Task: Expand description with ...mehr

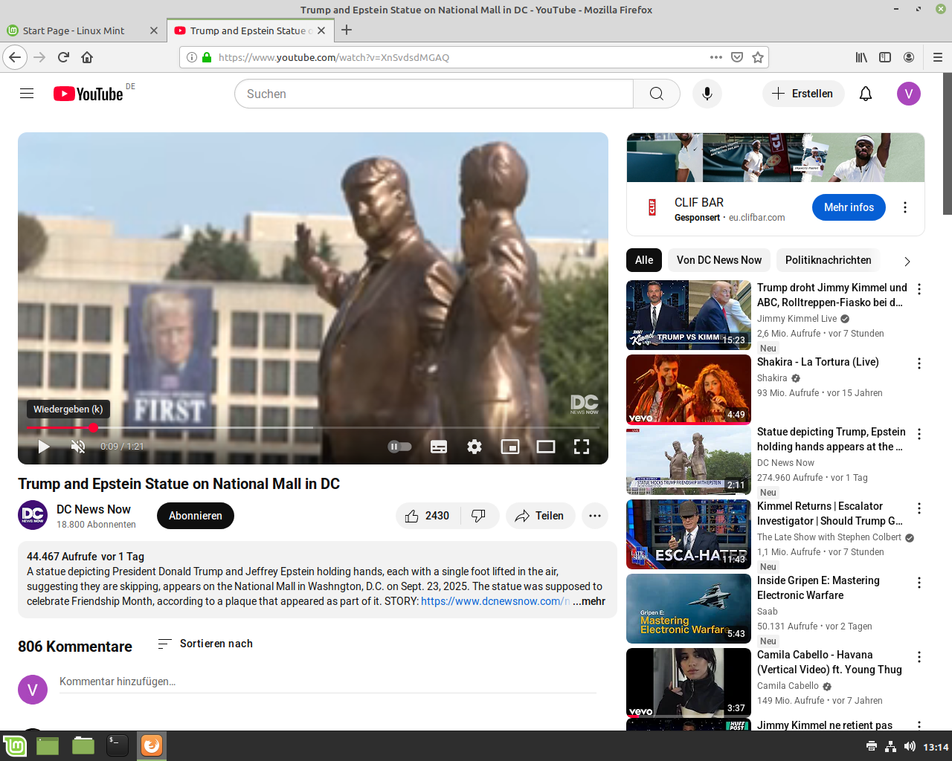Action: click(589, 601)
